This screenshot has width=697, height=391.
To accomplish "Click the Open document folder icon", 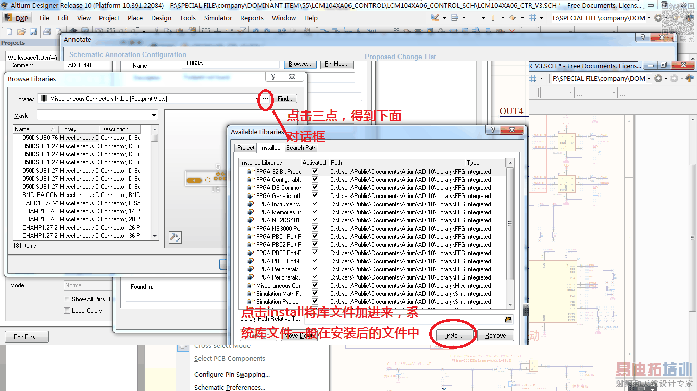I will pyautogui.click(x=21, y=32).
